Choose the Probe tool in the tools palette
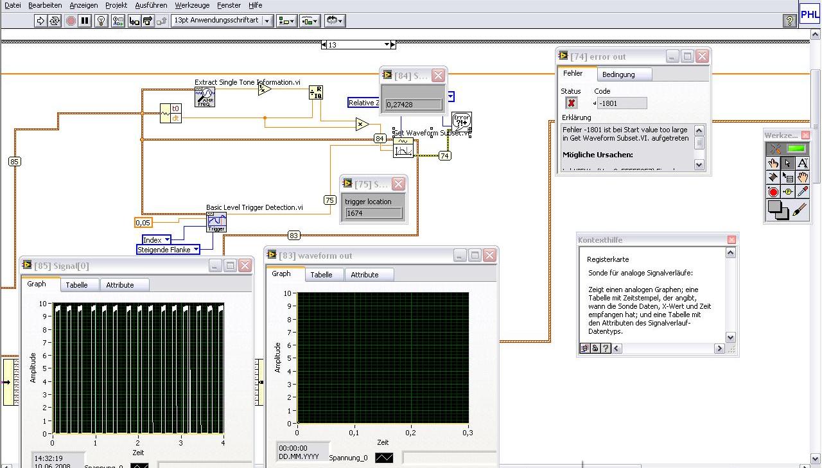The width and height of the screenshot is (822, 468). click(x=788, y=192)
